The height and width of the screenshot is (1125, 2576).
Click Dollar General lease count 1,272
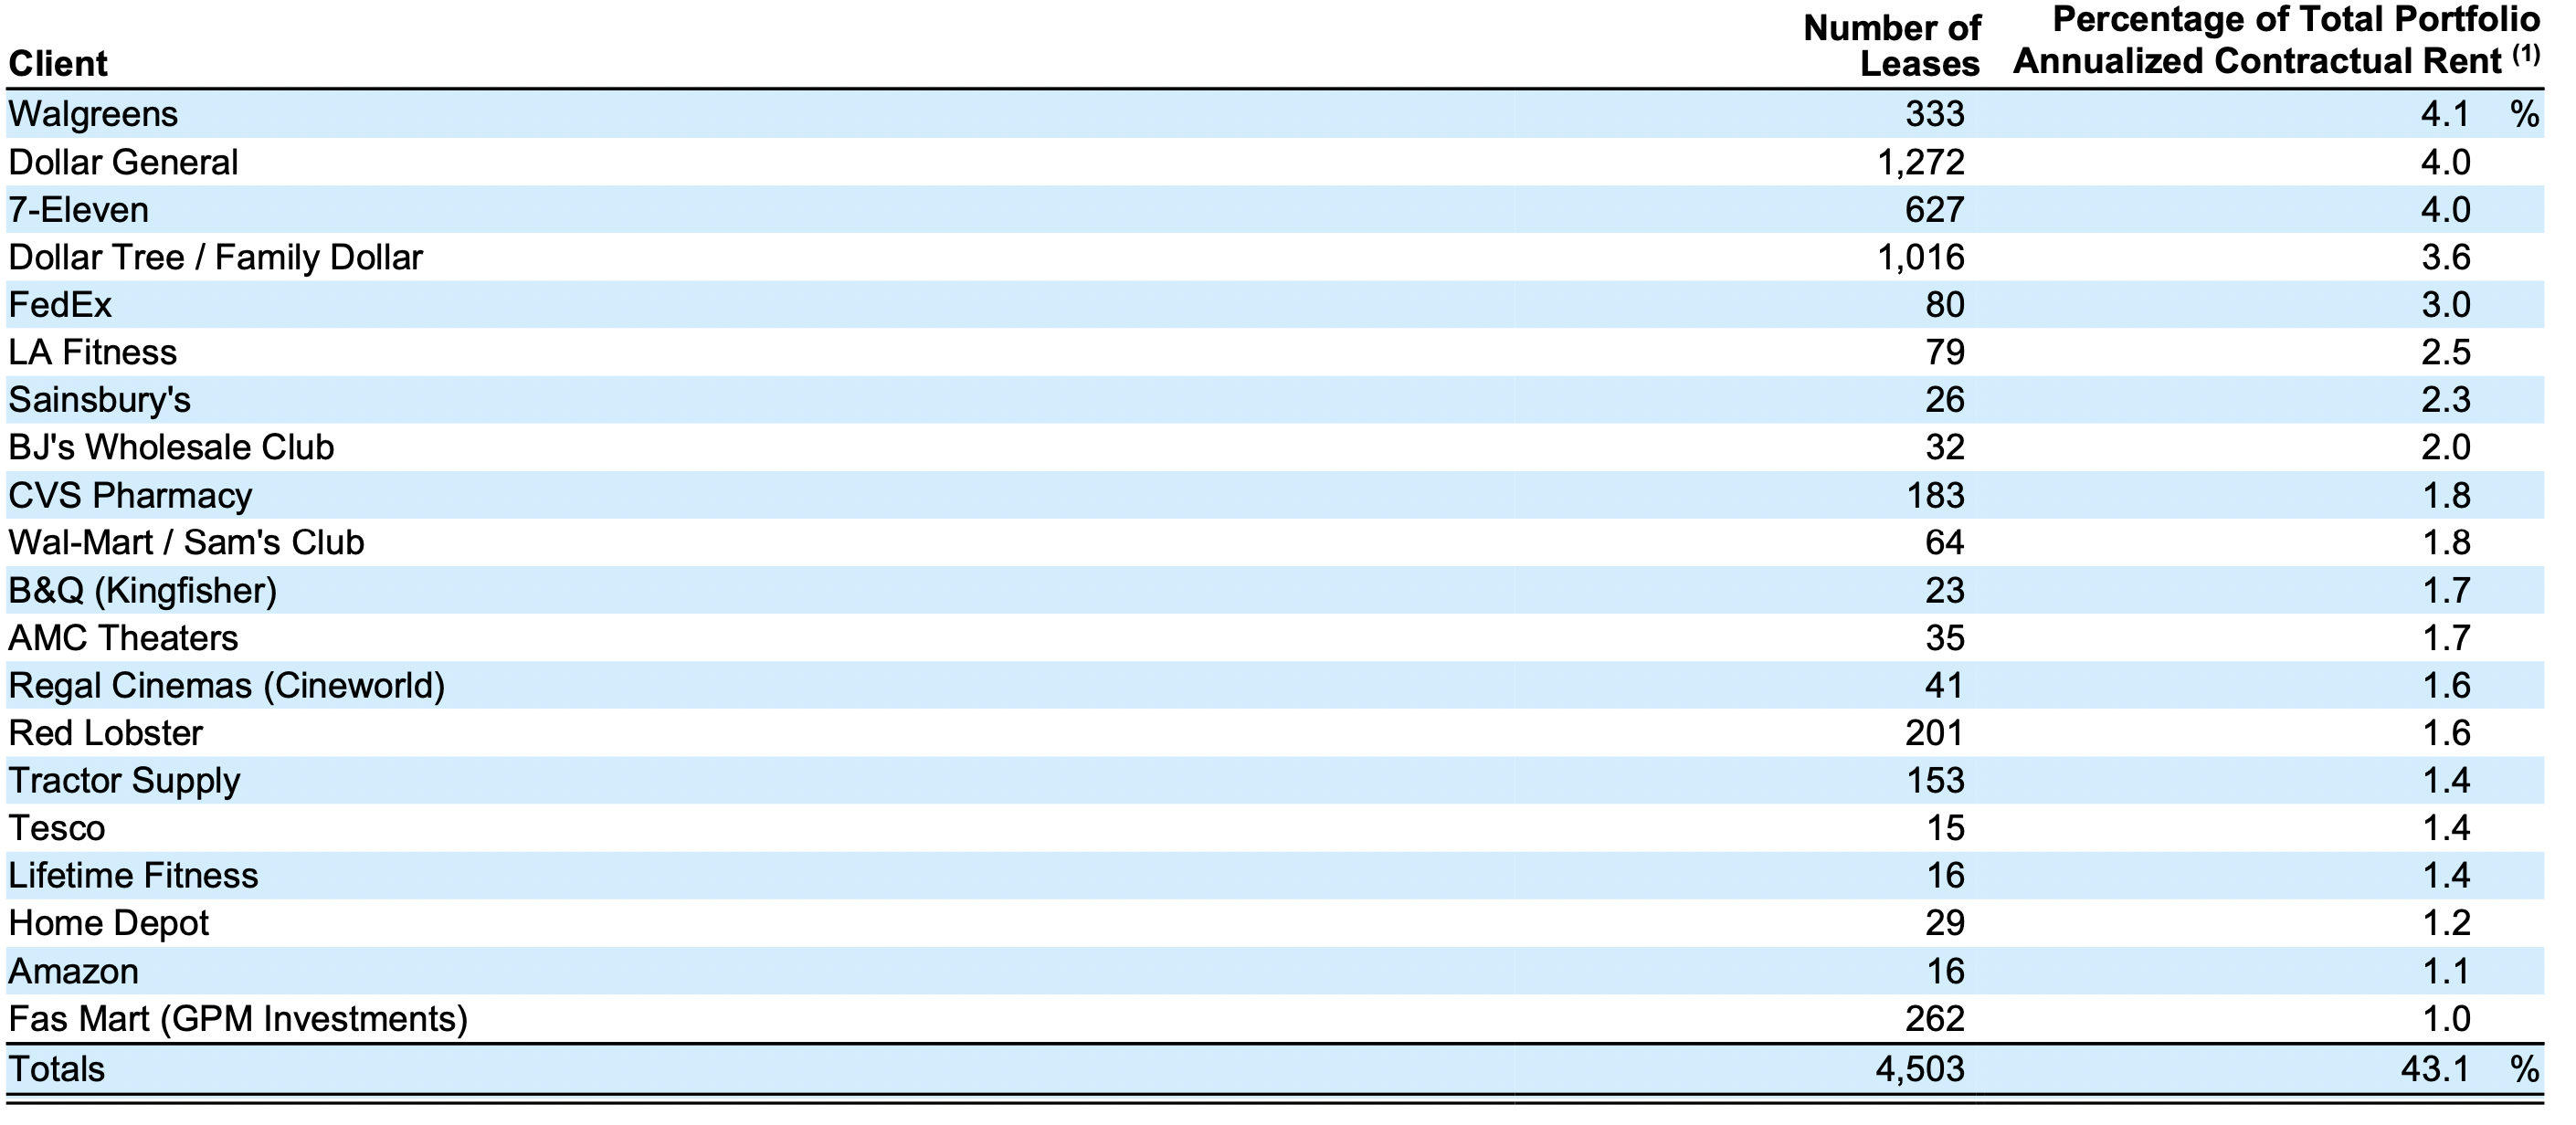(x=1920, y=162)
